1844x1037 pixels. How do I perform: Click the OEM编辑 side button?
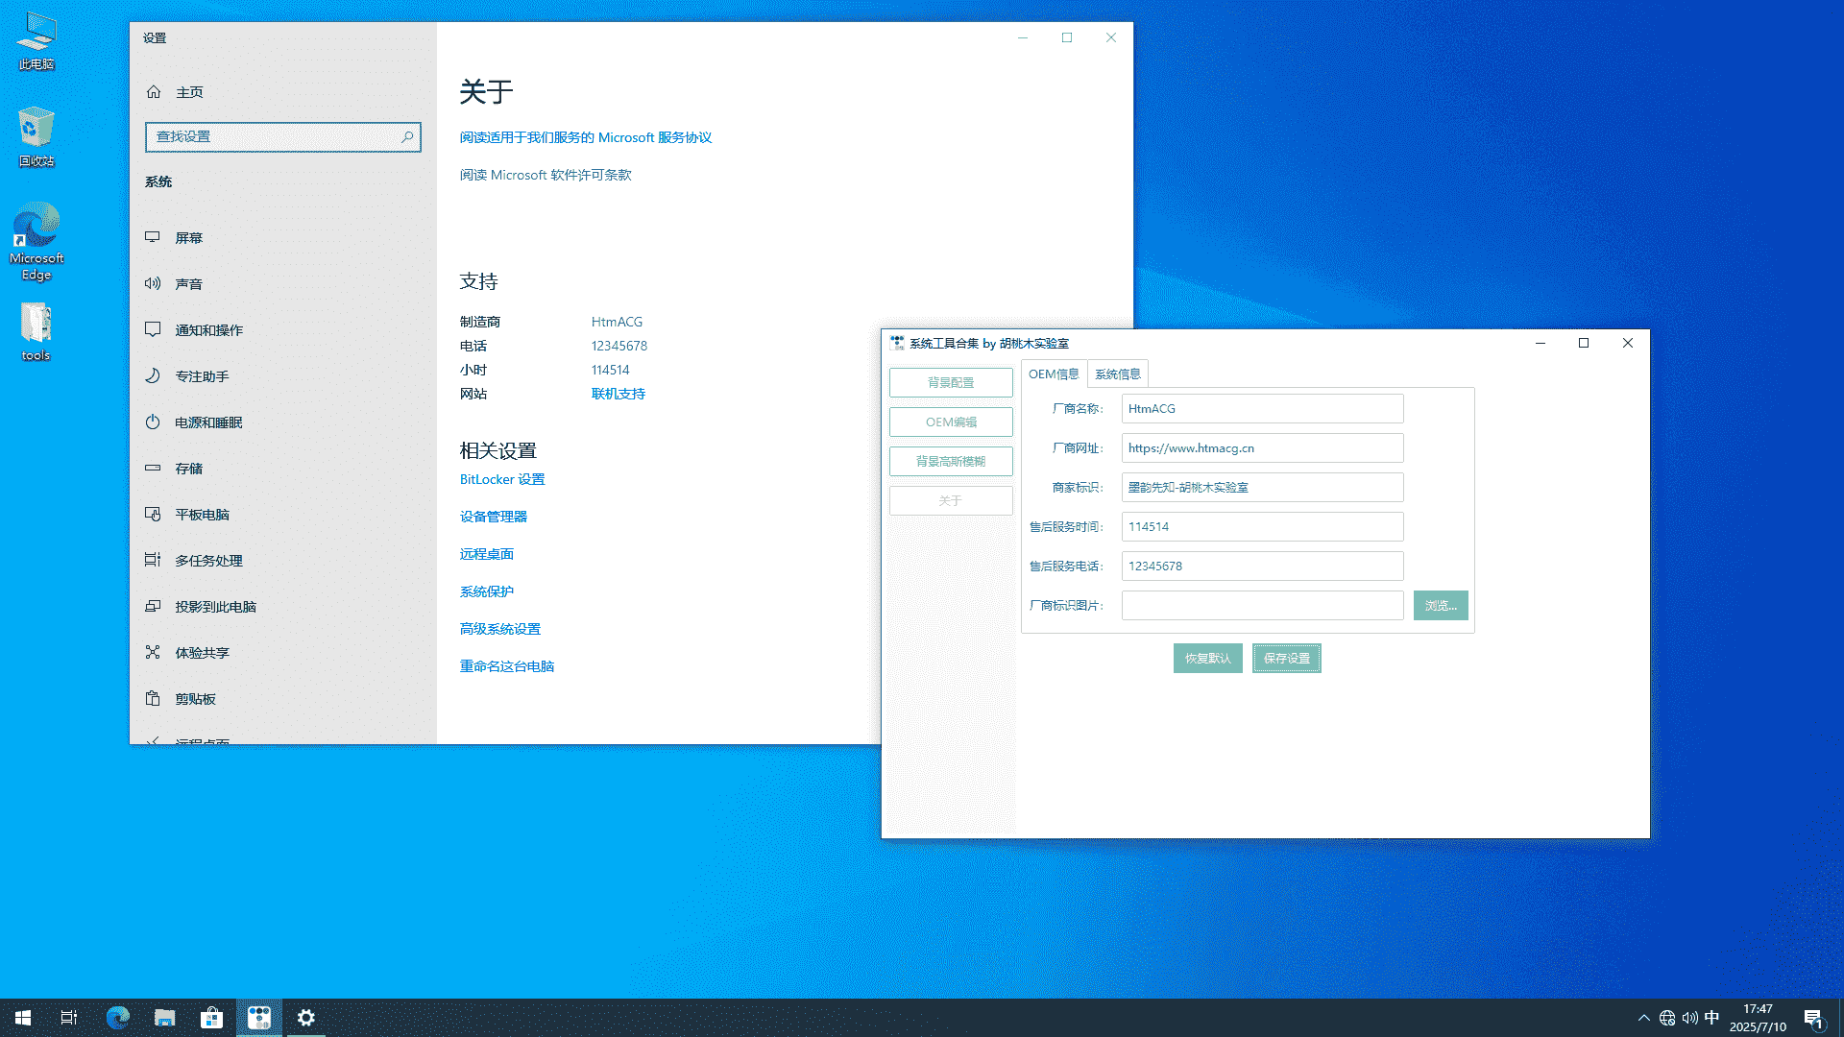pyautogui.click(x=951, y=422)
